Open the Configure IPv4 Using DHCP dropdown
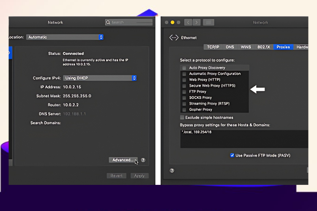This screenshot has width=317, height=211. pyautogui.click(x=100, y=78)
